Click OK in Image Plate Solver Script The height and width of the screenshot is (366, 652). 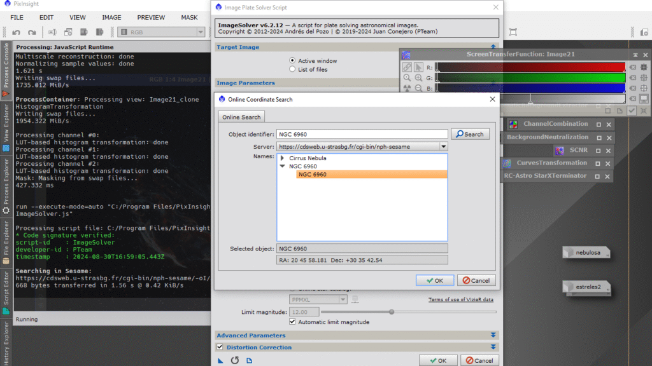pyautogui.click(x=438, y=361)
